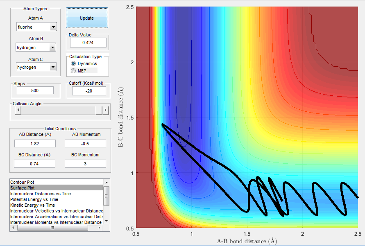This screenshot has width=365, height=246.
Task: Select Internuclear Velocities vs Internuclear Distance
Action: (x=57, y=211)
